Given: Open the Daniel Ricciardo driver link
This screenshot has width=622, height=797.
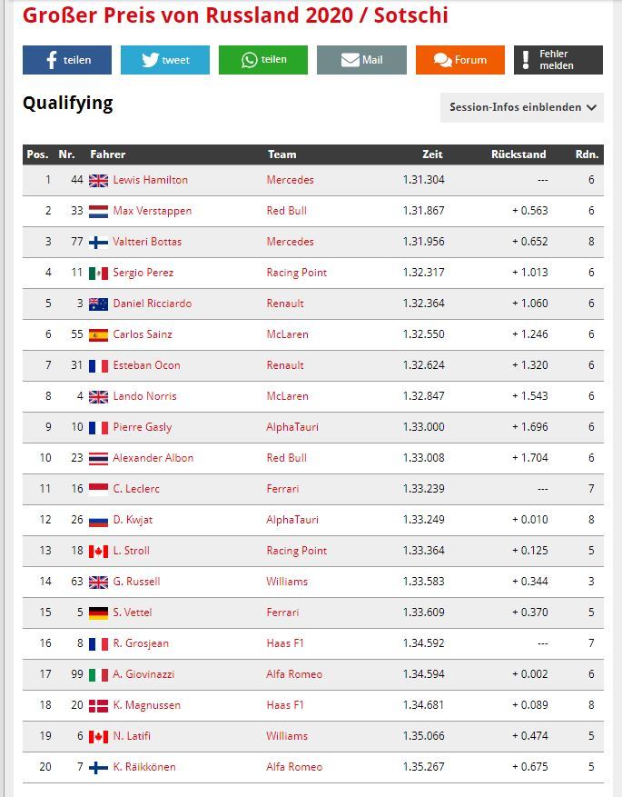Looking at the screenshot, I should 153,304.
